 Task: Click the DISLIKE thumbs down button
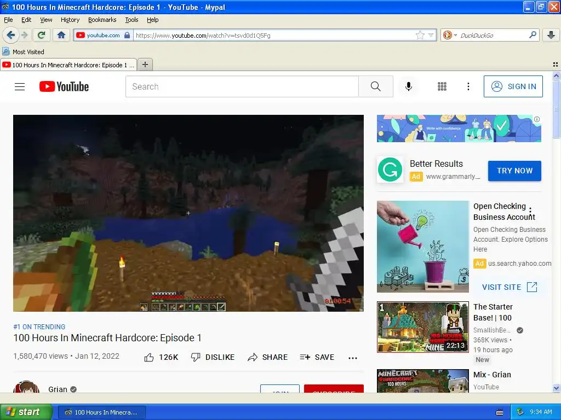click(x=213, y=357)
